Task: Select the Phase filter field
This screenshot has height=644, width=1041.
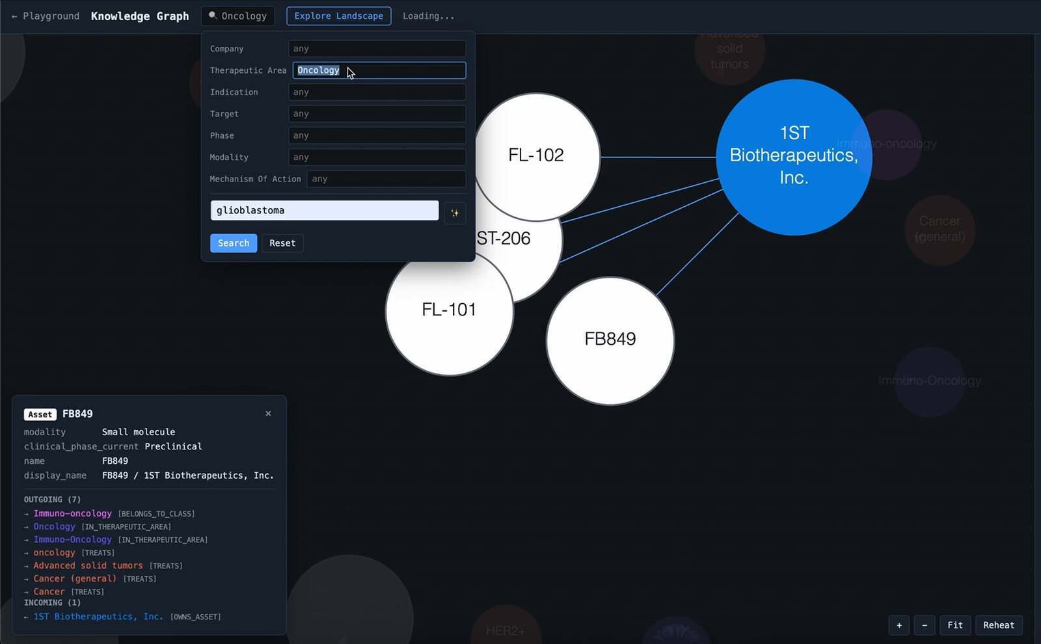Action: coord(377,135)
